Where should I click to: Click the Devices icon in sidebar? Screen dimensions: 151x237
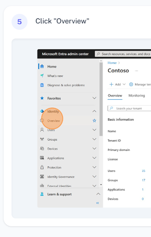point(42,149)
